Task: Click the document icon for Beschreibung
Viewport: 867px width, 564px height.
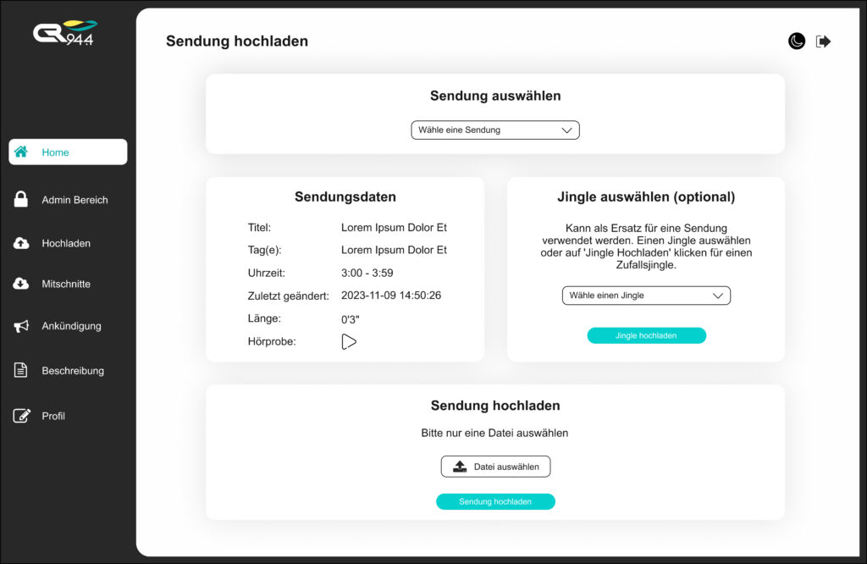Action: (20, 370)
